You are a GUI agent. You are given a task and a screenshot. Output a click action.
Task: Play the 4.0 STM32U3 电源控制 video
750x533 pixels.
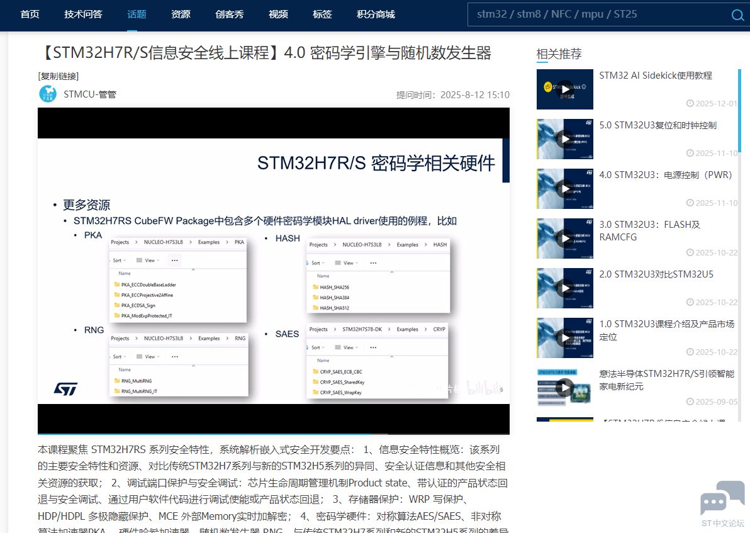pos(564,189)
